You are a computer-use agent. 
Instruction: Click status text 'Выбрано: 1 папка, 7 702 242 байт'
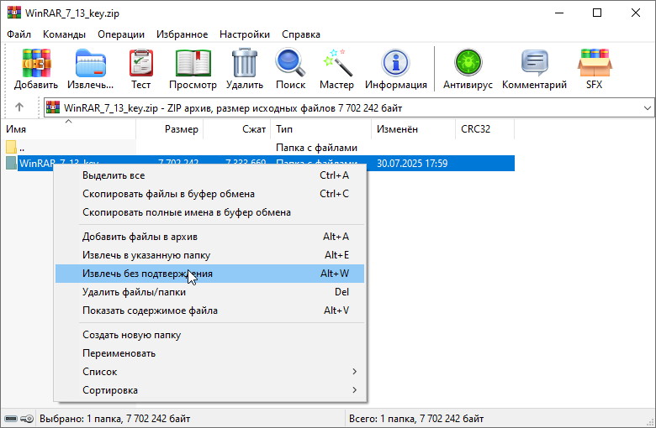115,419
